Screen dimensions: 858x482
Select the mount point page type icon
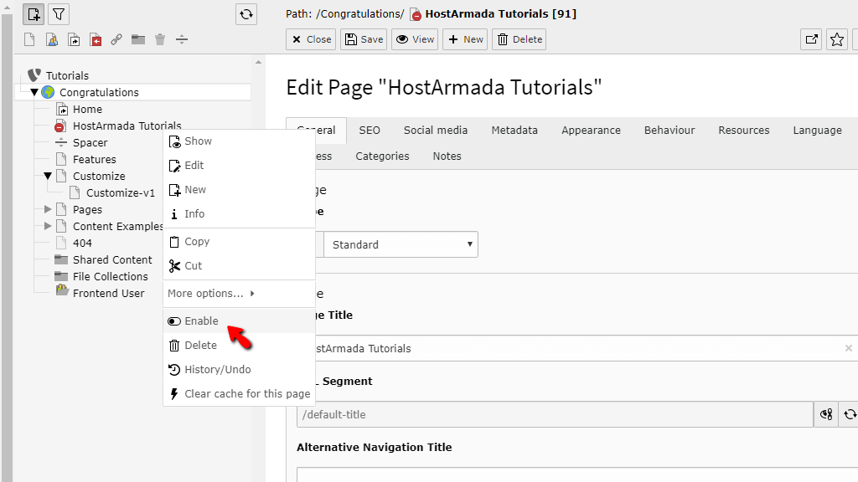(96, 39)
